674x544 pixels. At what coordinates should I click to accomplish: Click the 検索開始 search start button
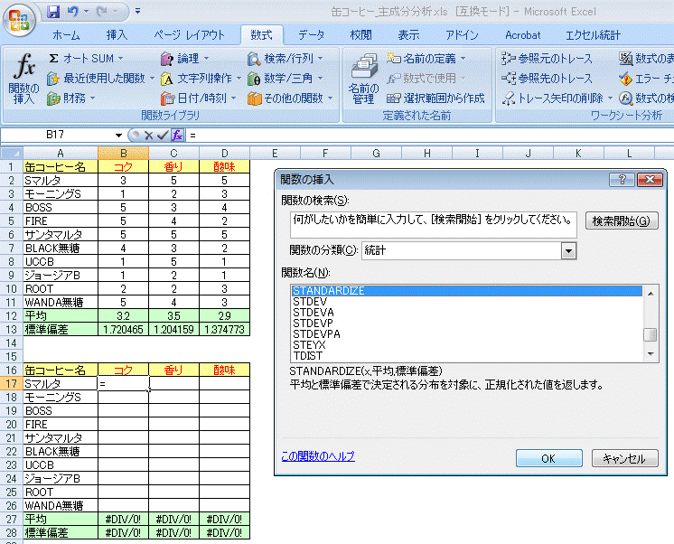click(622, 220)
